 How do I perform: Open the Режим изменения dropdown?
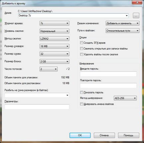coord(122,23)
